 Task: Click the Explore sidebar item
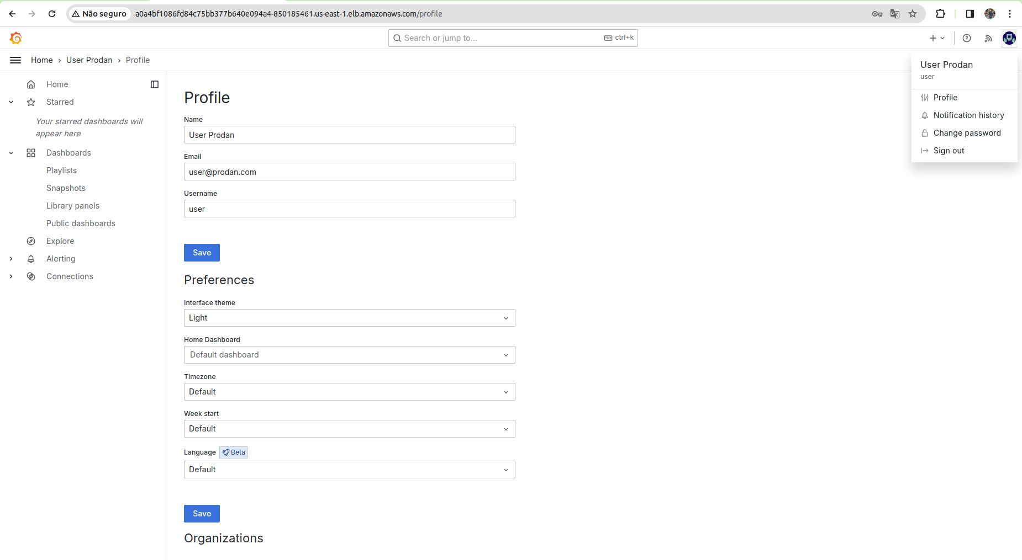[60, 241]
